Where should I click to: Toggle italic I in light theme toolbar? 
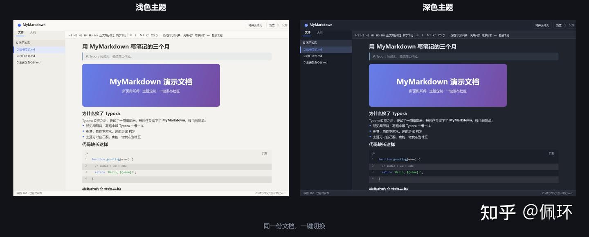tap(135, 35)
